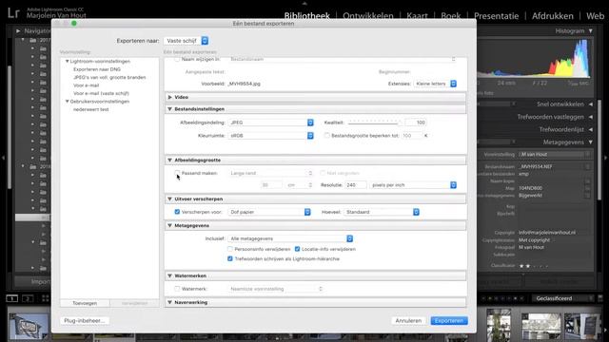Click the Annuleren button
609x342 pixels.
click(x=408, y=321)
